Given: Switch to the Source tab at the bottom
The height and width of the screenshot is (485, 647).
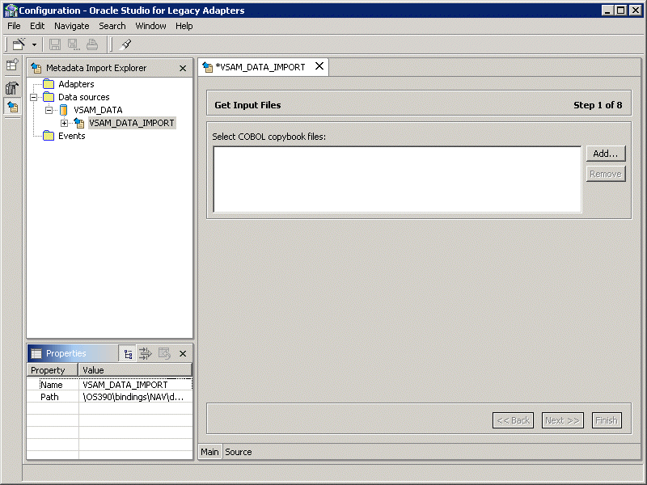Looking at the screenshot, I should [x=238, y=452].
